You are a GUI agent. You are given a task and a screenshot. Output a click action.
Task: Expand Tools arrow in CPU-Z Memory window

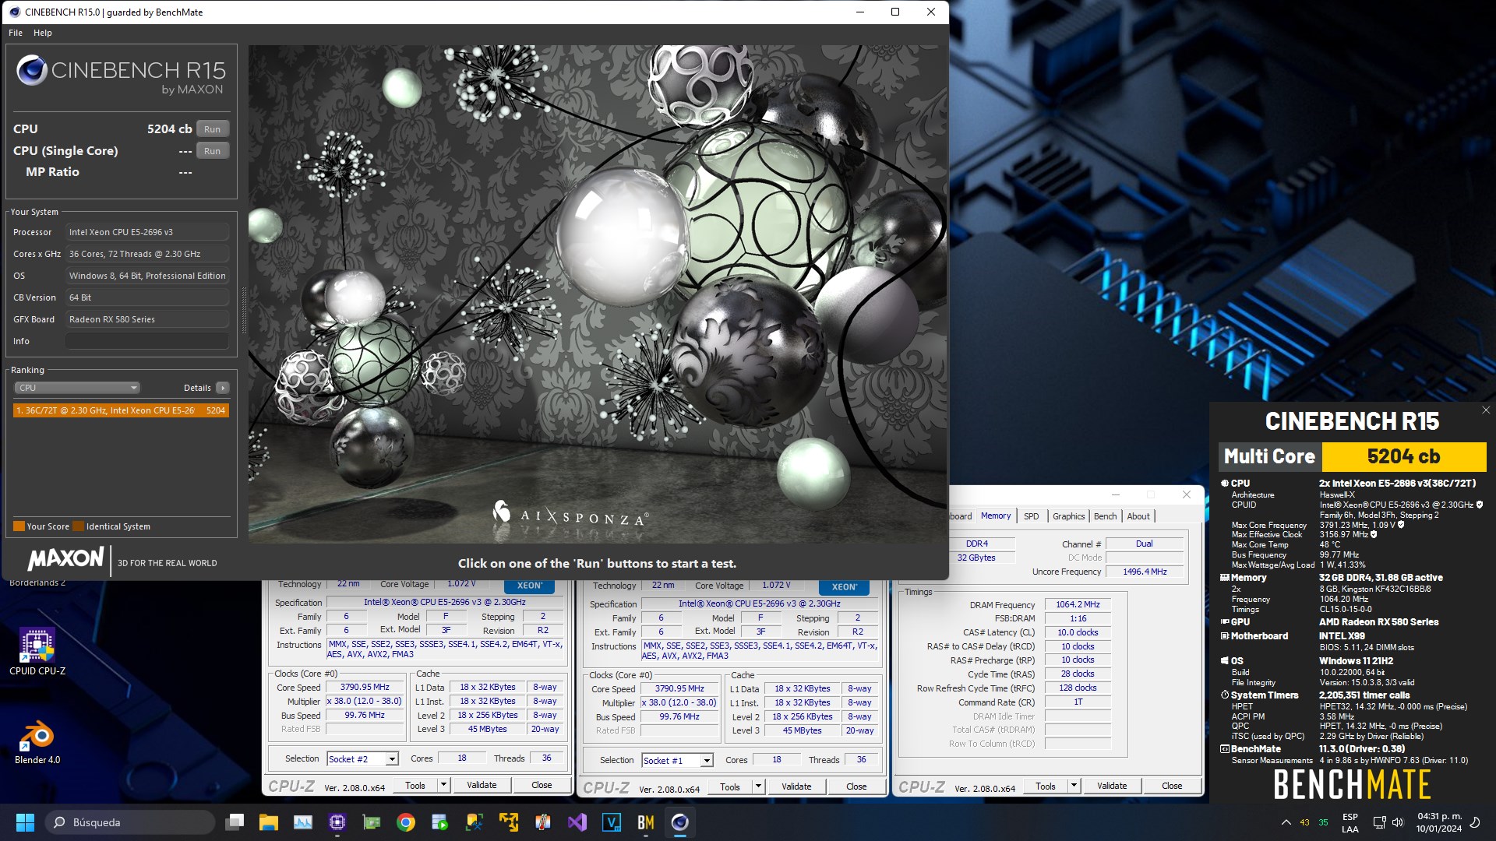1074,786
